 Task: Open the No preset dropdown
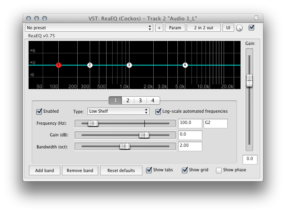[89, 28]
